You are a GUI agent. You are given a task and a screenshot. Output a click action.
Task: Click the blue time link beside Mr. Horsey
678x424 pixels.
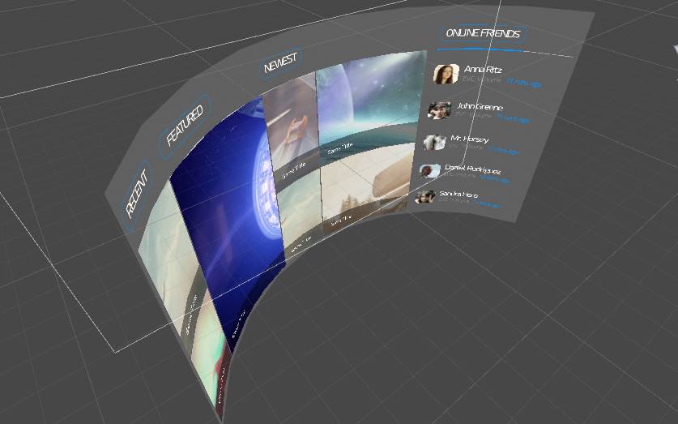[x=503, y=151]
